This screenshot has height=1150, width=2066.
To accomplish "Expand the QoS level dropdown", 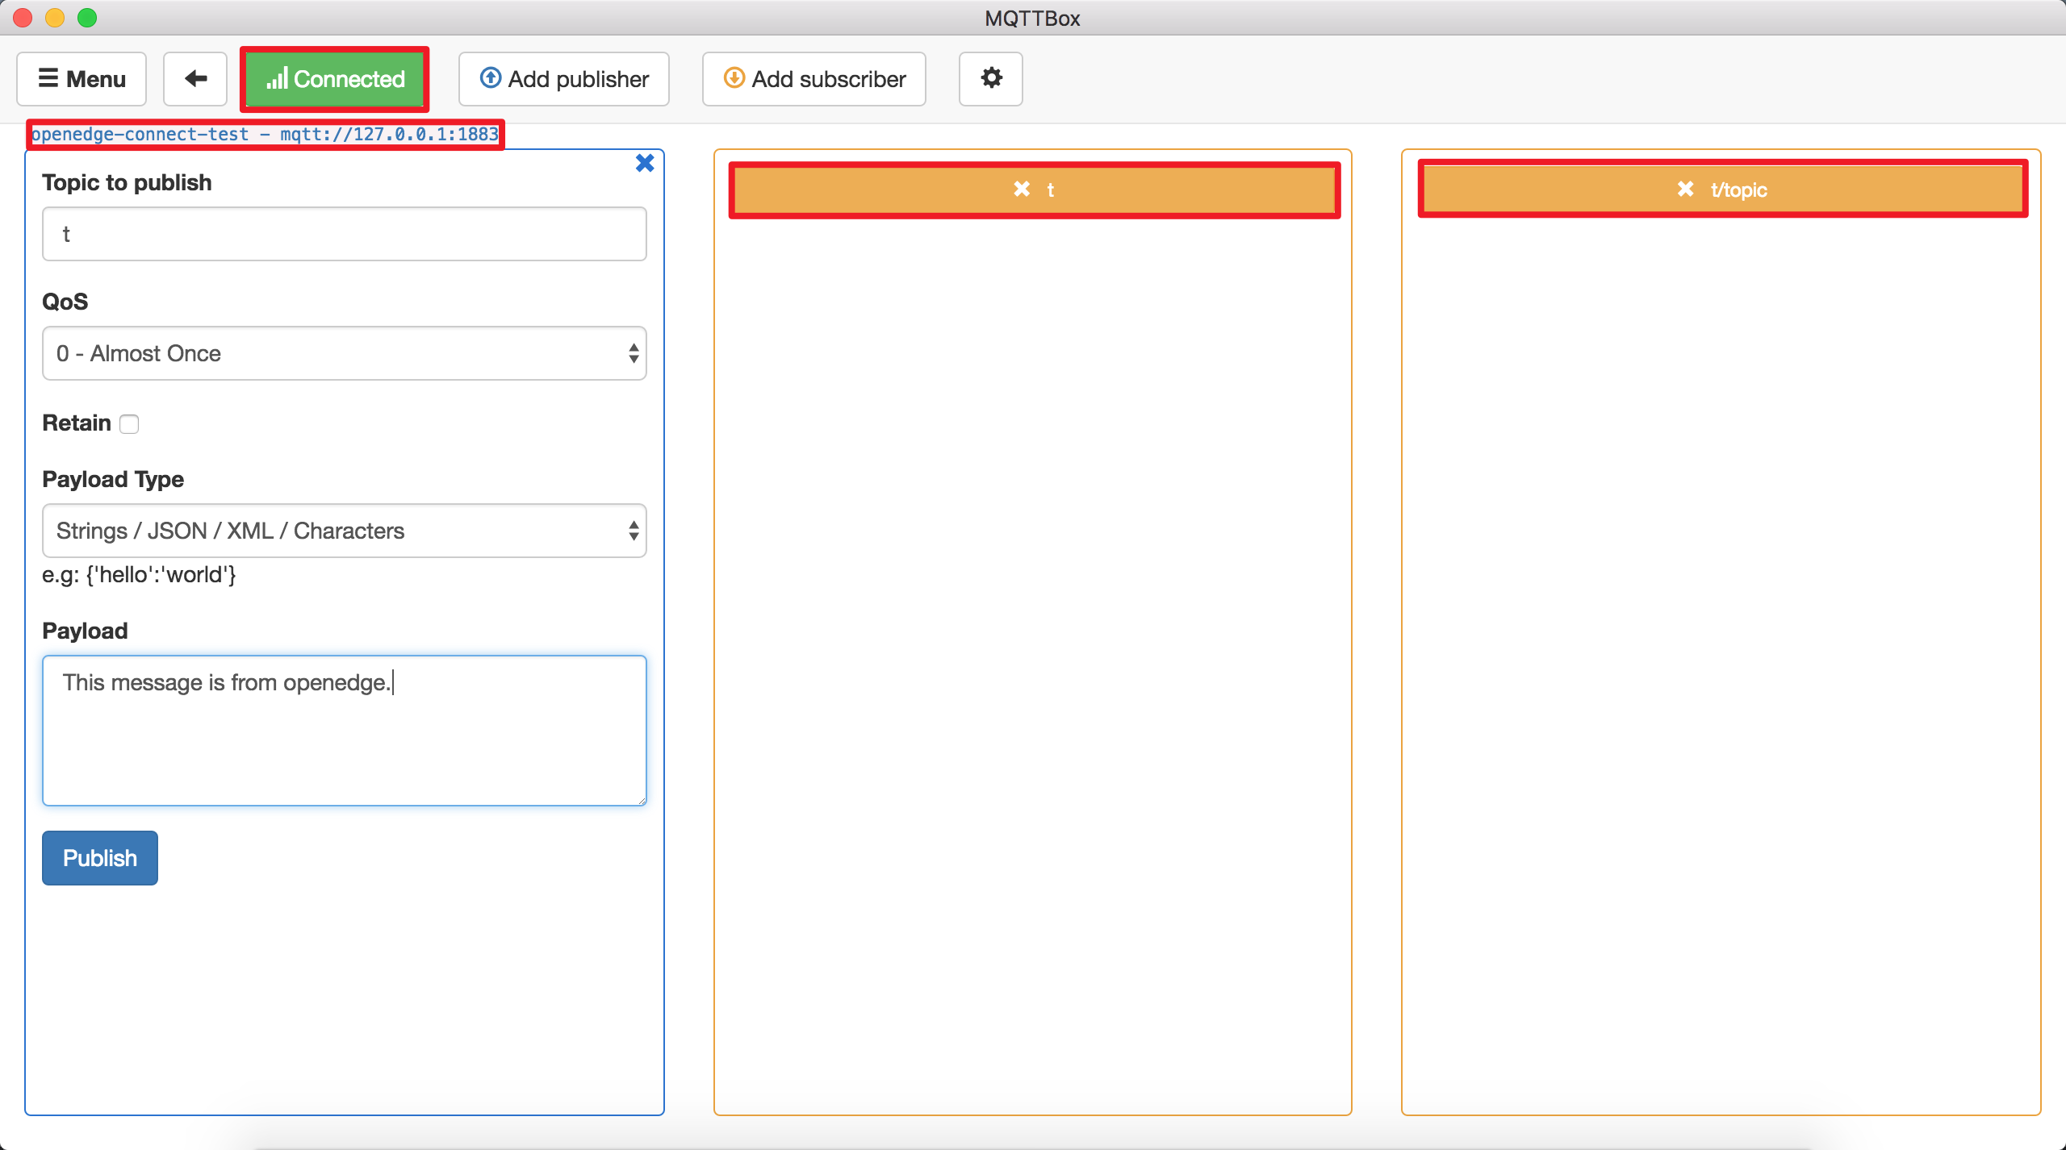I will (x=345, y=352).
